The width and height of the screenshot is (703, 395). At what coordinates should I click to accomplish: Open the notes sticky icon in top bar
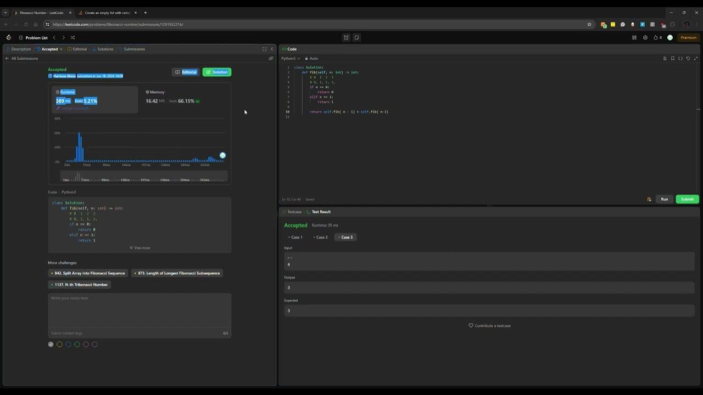coord(356,38)
